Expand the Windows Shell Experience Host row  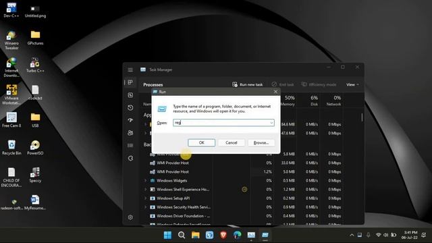click(x=146, y=190)
